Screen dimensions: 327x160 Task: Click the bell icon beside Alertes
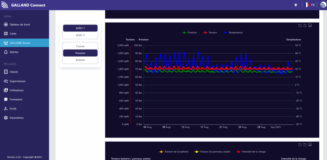[x=6, y=52]
